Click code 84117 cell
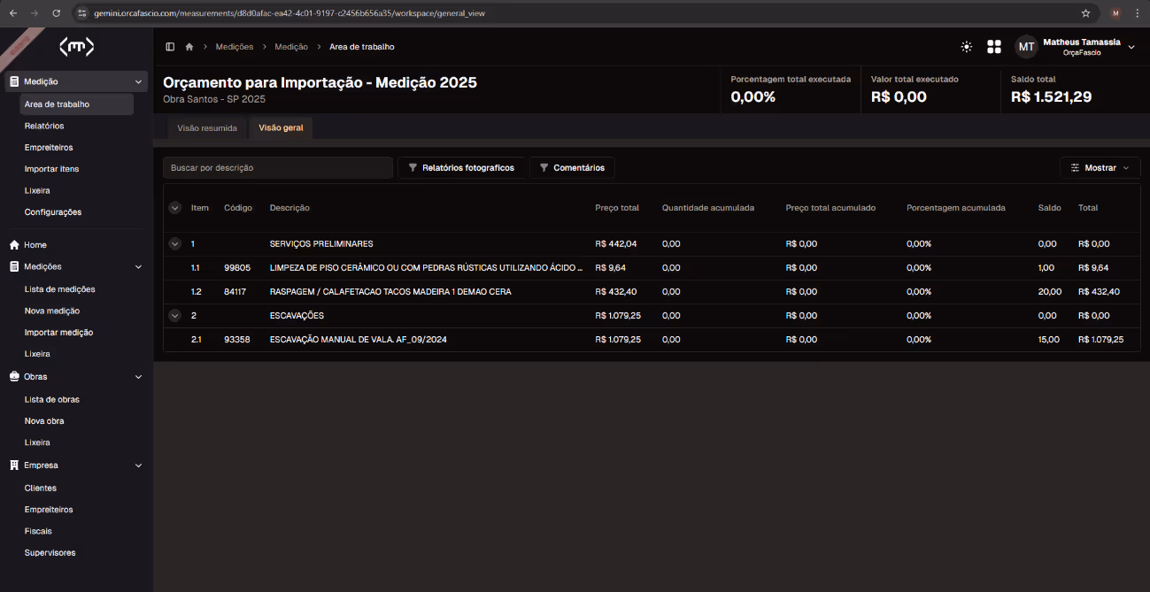The height and width of the screenshot is (592, 1150). pos(235,292)
